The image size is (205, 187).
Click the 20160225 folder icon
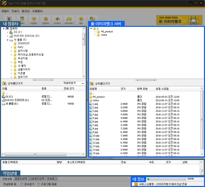pyautogui.click(x=15, y=43)
